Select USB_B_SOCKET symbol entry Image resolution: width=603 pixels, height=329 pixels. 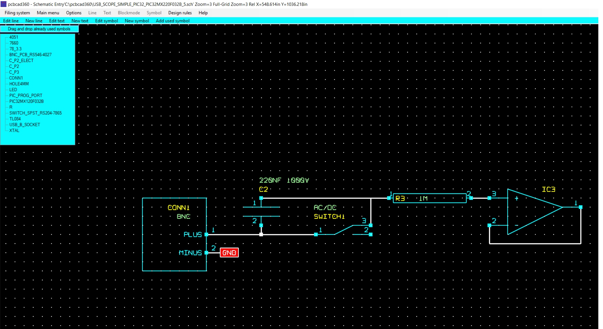click(x=25, y=125)
